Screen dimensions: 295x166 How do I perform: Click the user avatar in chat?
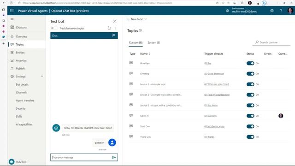point(112,142)
